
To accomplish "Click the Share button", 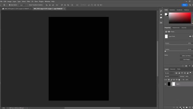I will tap(185, 5).
